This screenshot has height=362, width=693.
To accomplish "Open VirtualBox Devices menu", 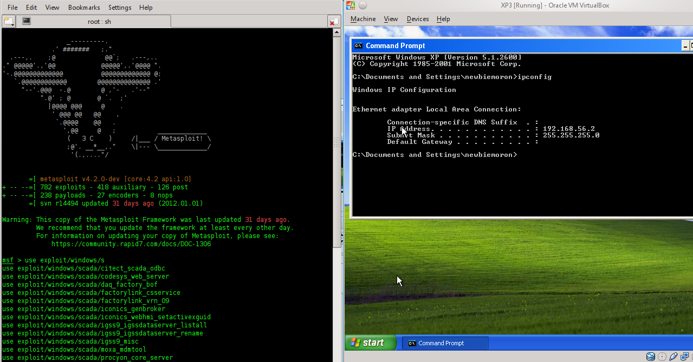I will pyautogui.click(x=418, y=19).
